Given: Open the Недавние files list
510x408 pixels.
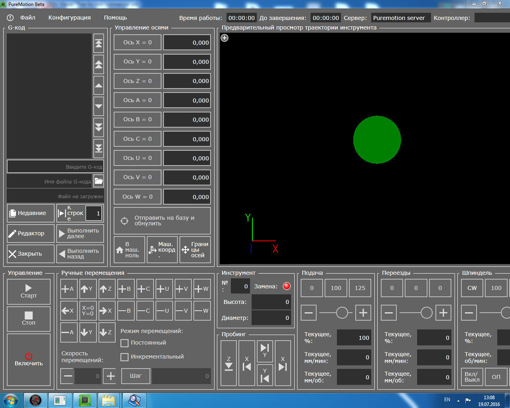Looking at the screenshot, I should 31,213.
